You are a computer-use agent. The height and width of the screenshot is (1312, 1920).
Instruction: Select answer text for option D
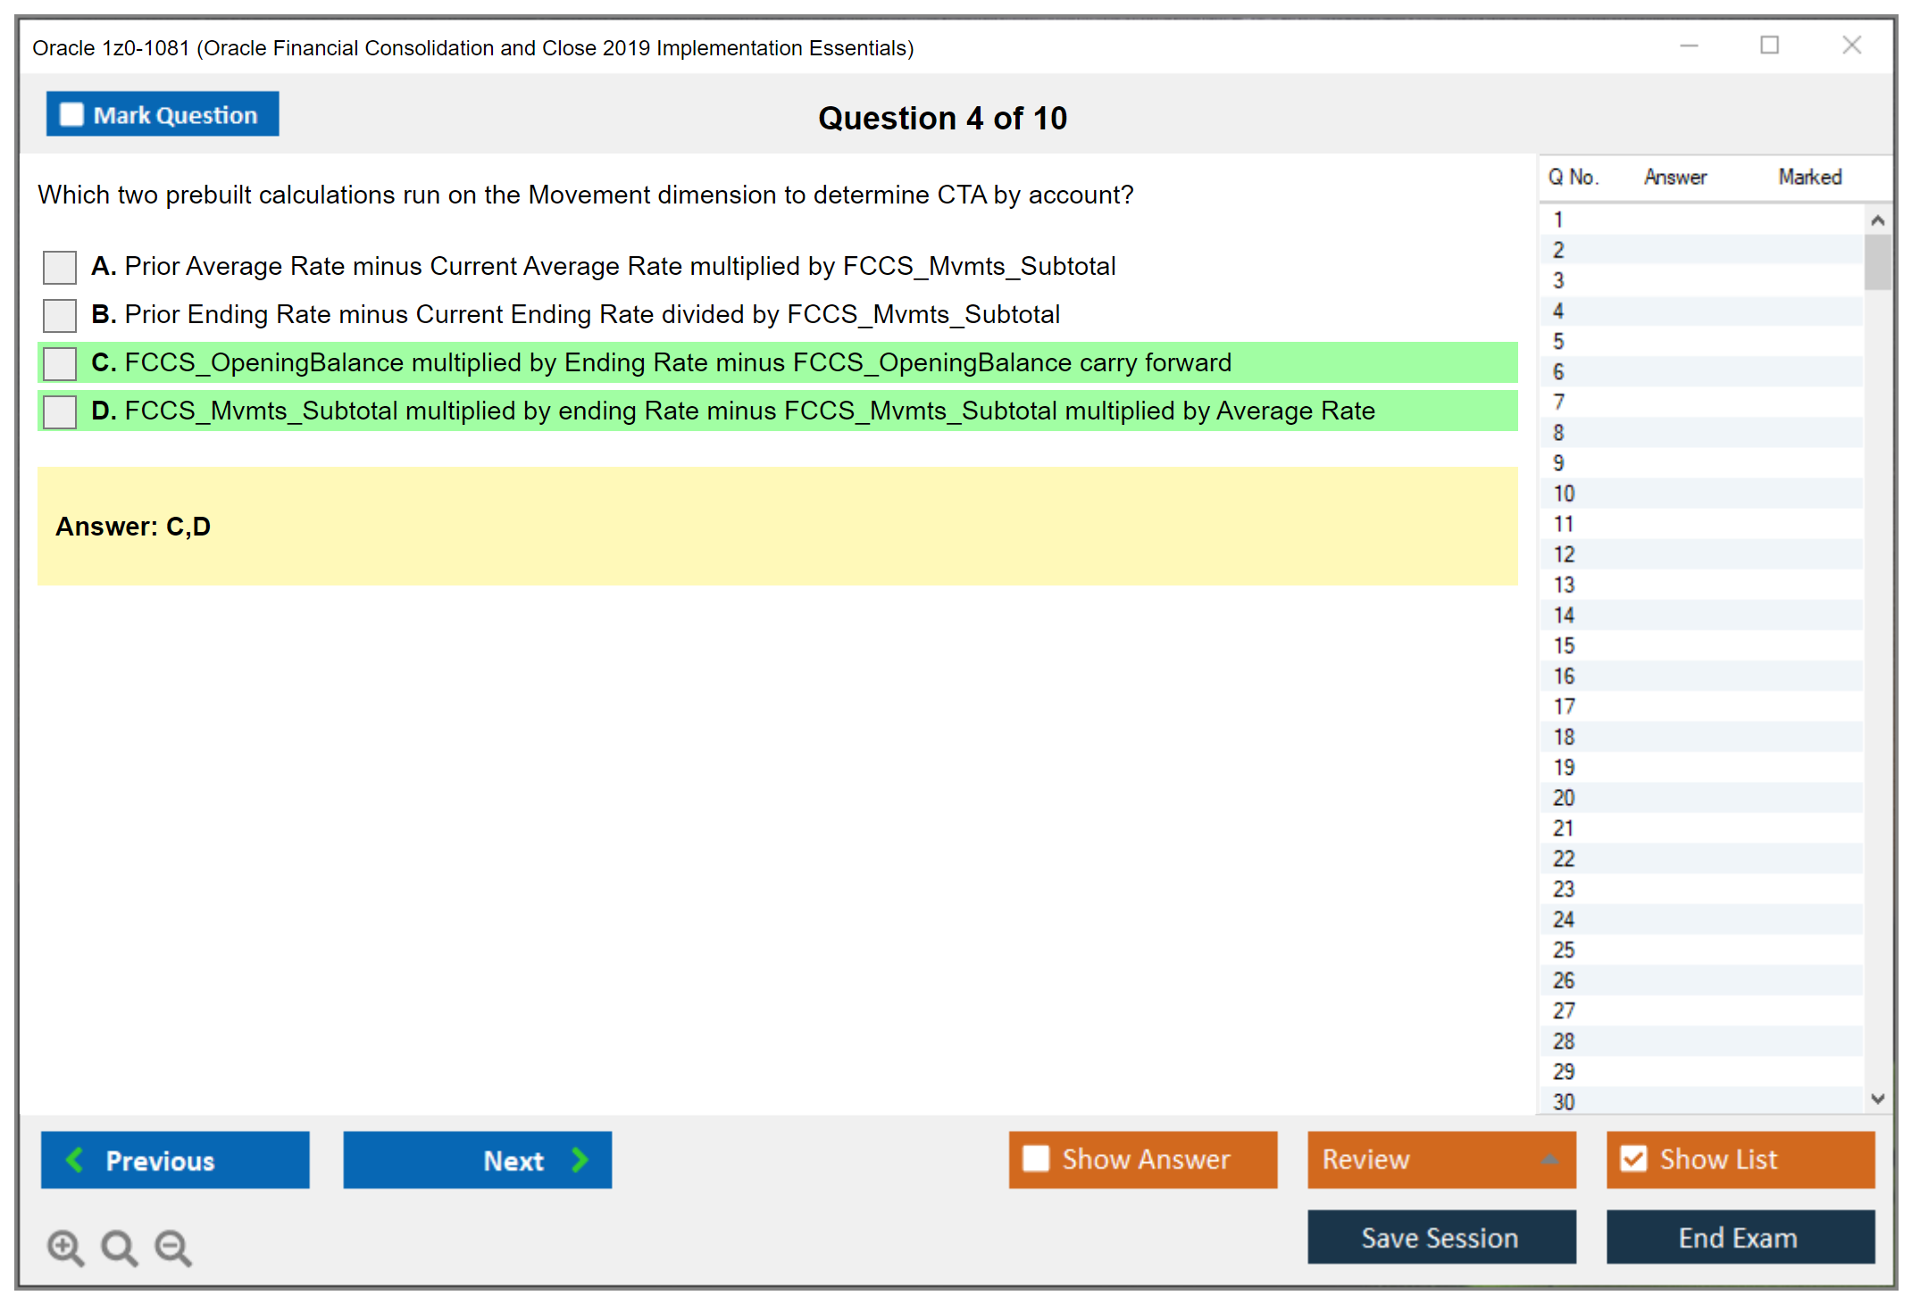pyautogui.click(x=748, y=411)
